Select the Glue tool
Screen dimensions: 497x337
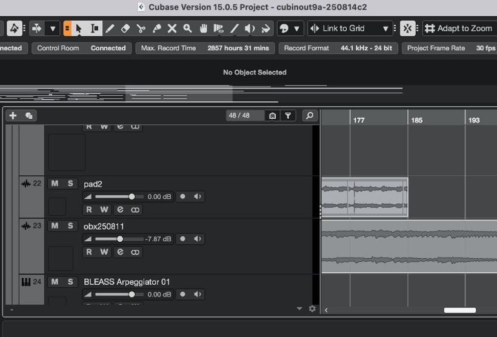[156, 28]
